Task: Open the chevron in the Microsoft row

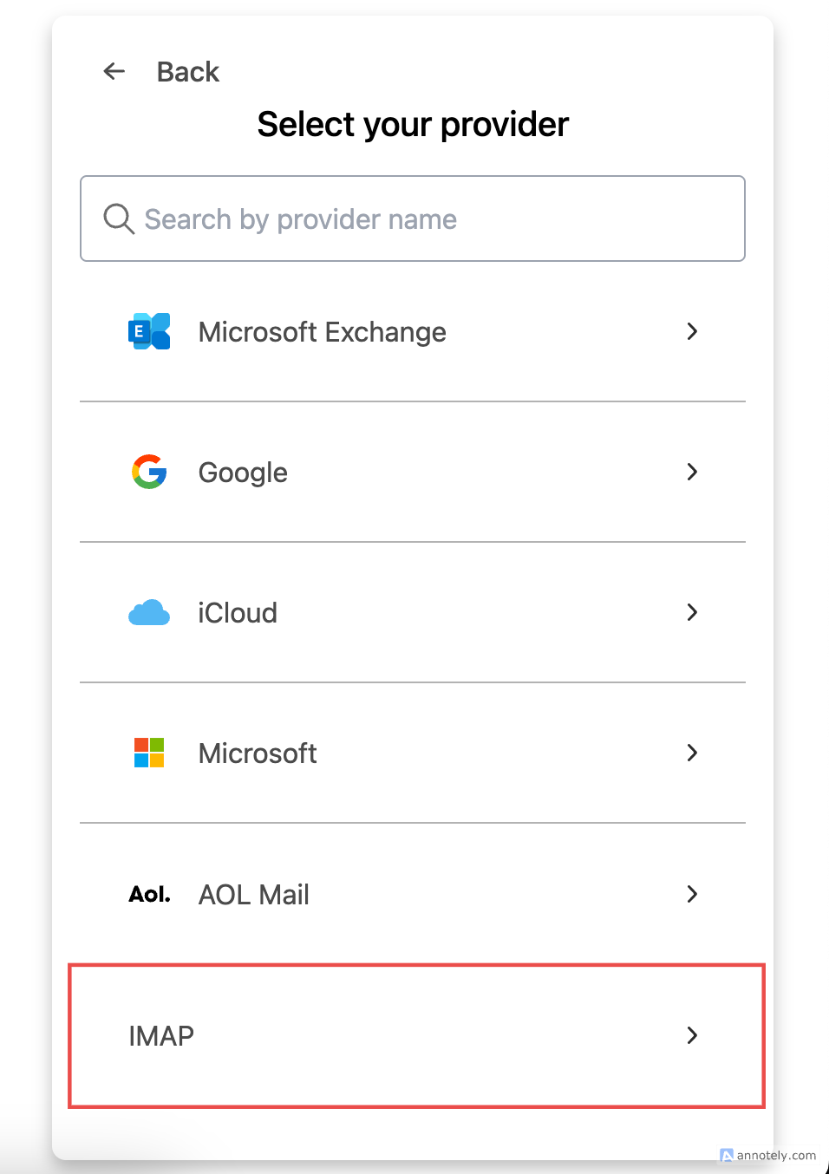Action: pos(692,753)
